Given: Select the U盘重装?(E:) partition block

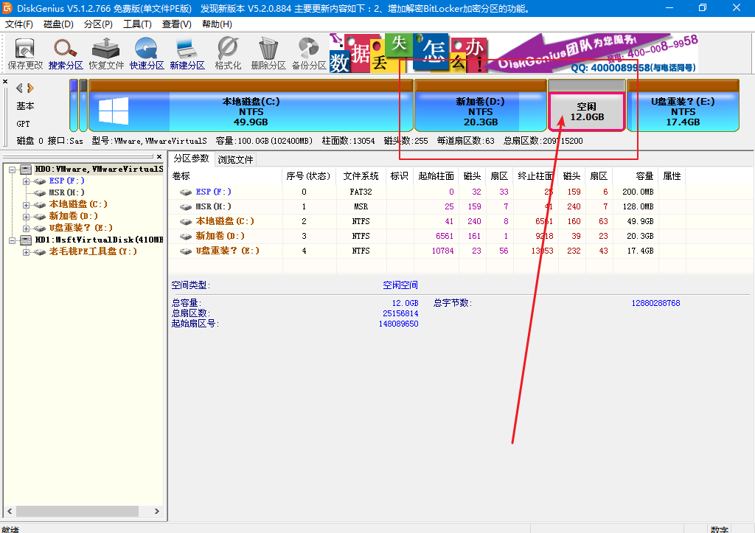Looking at the screenshot, I should coord(683,106).
